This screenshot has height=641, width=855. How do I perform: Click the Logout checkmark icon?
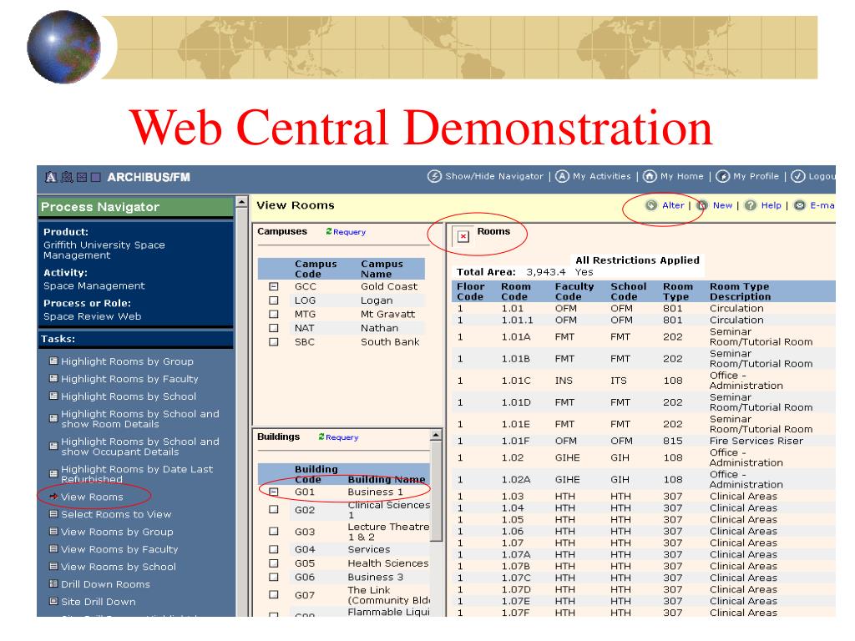click(x=797, y=176)
